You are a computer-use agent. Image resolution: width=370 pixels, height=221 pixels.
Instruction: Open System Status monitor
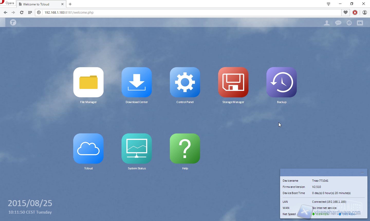(137, 149)
